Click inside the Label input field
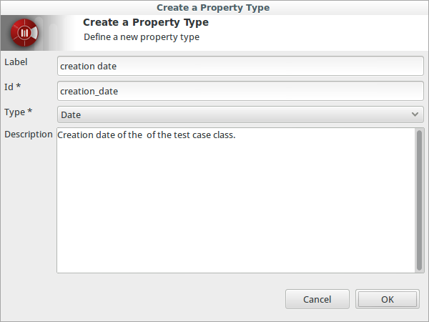Viewport: 429px width, 322px height. (240, 67)
